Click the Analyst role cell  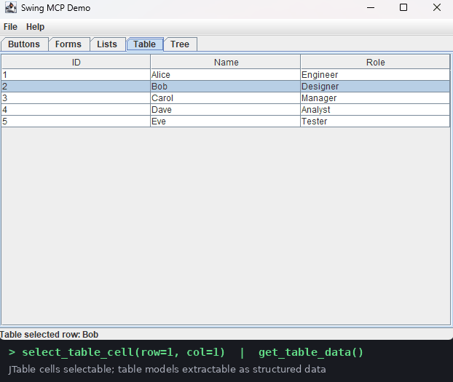(375, 110)
